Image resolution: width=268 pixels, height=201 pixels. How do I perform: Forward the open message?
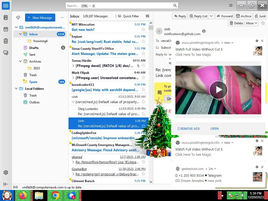[225, 16]
